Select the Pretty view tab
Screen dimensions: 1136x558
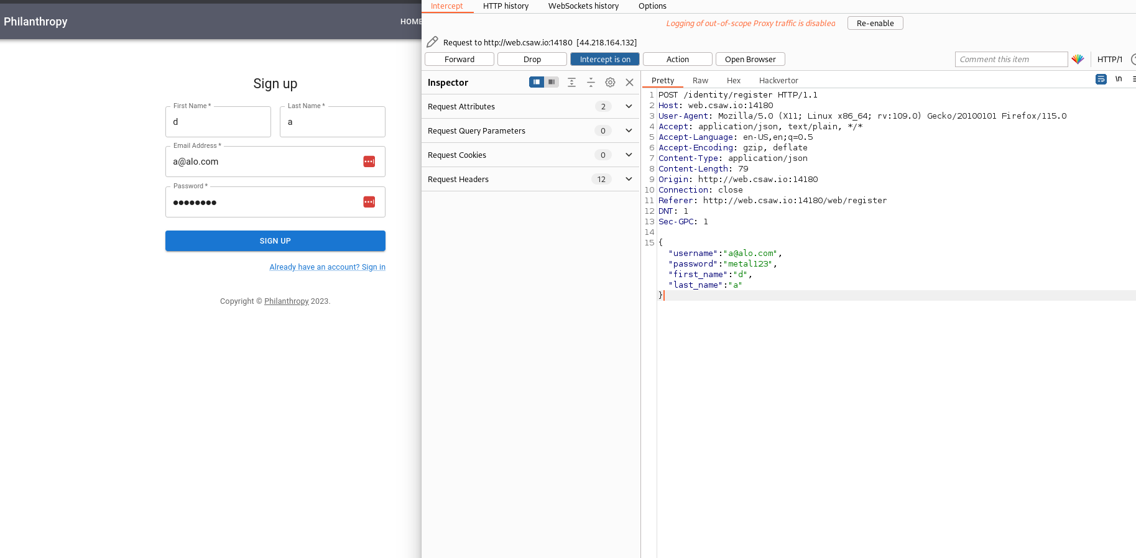point(663,81)
